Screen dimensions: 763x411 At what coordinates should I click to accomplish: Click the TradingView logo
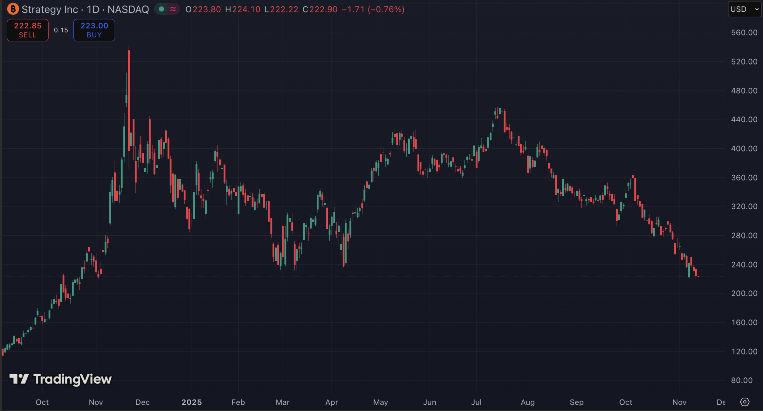(x=60, y=379)
